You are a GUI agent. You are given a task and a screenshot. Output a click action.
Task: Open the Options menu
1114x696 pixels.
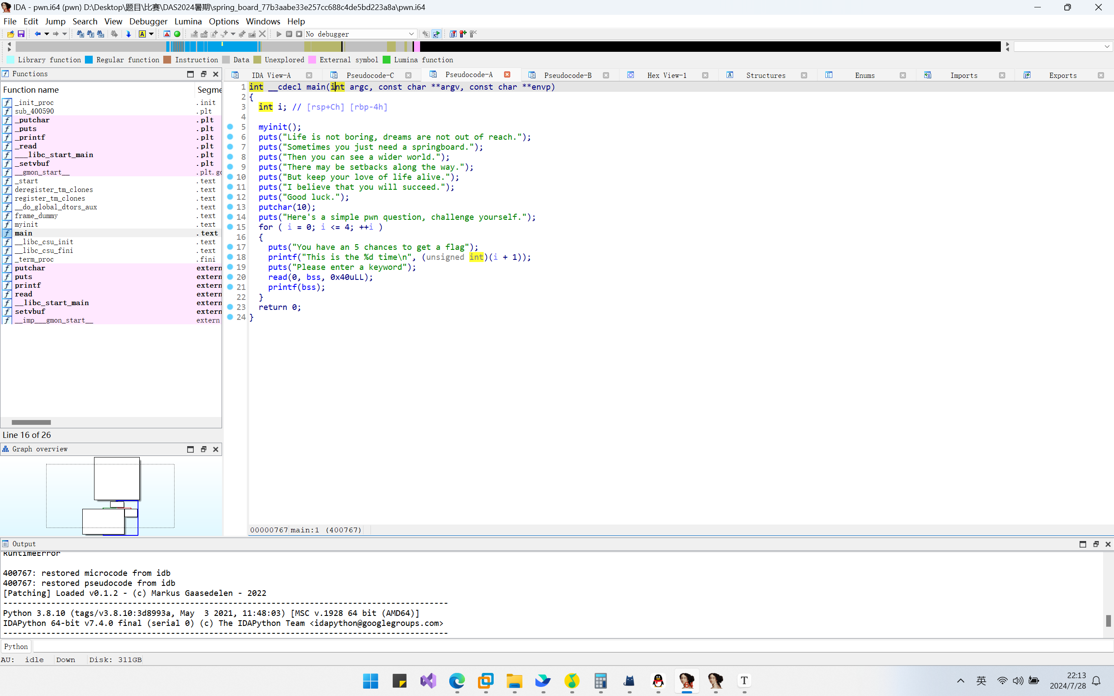[x=224, y=21]
